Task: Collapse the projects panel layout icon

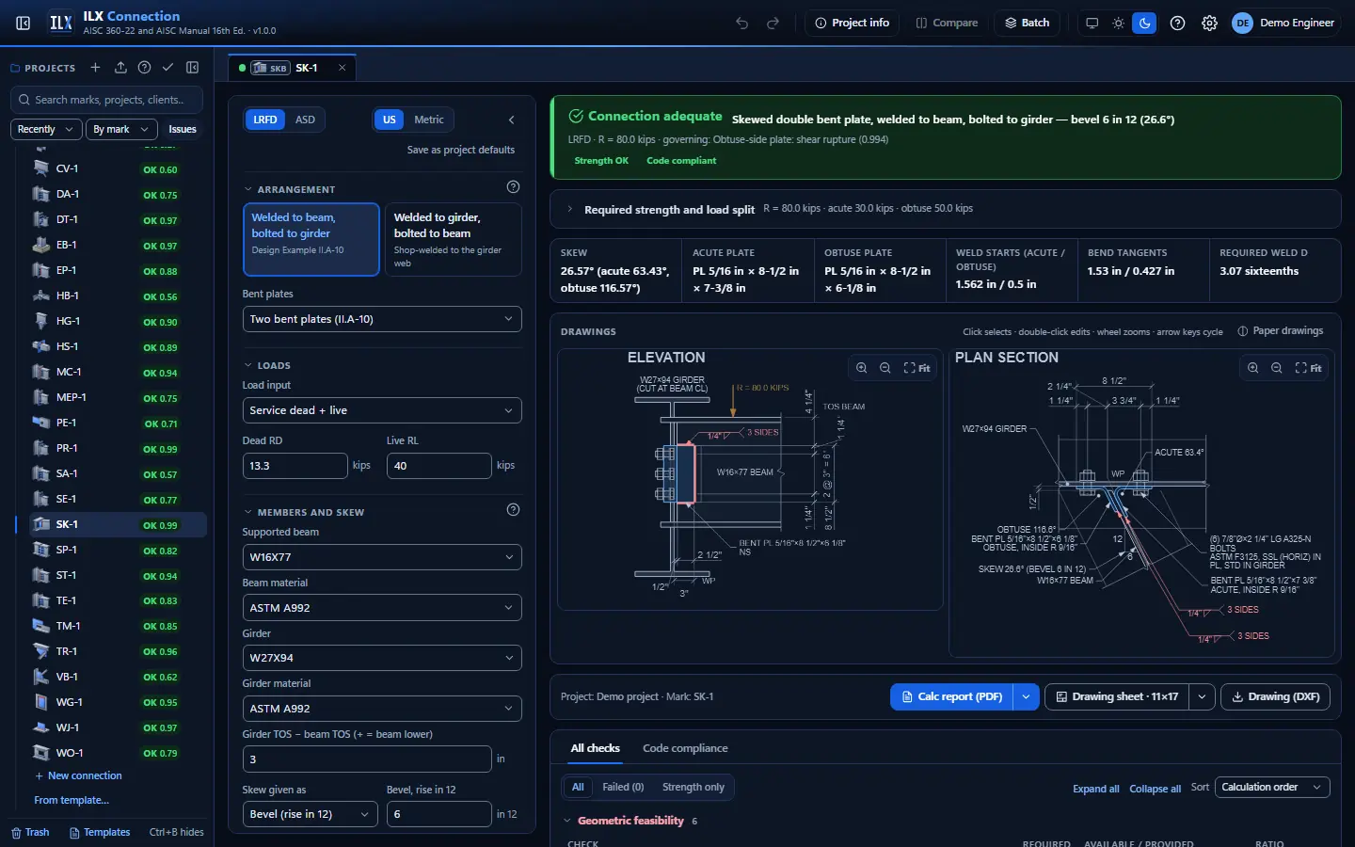Action: (193, 68)
